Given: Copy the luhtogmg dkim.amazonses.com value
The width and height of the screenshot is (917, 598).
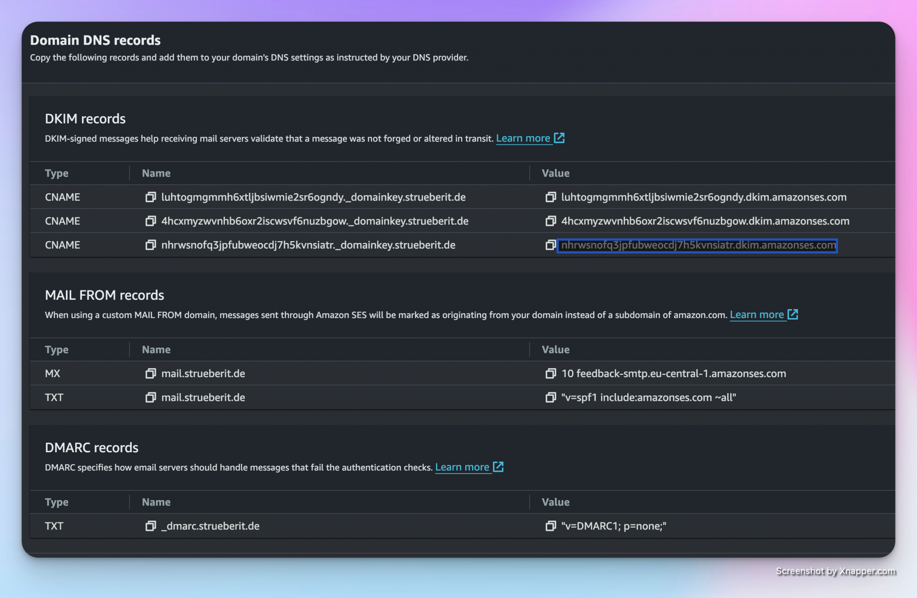Looking at the screenshot, I should coord(550,197).
